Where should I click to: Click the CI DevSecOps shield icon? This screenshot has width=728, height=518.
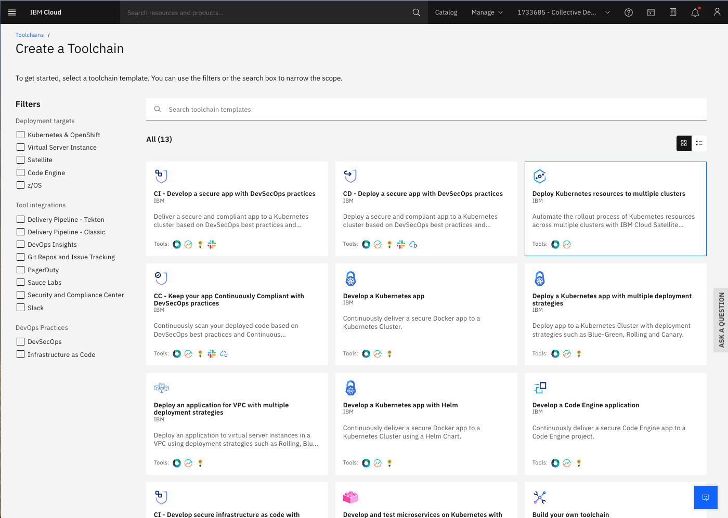click(x=161, y=176)
